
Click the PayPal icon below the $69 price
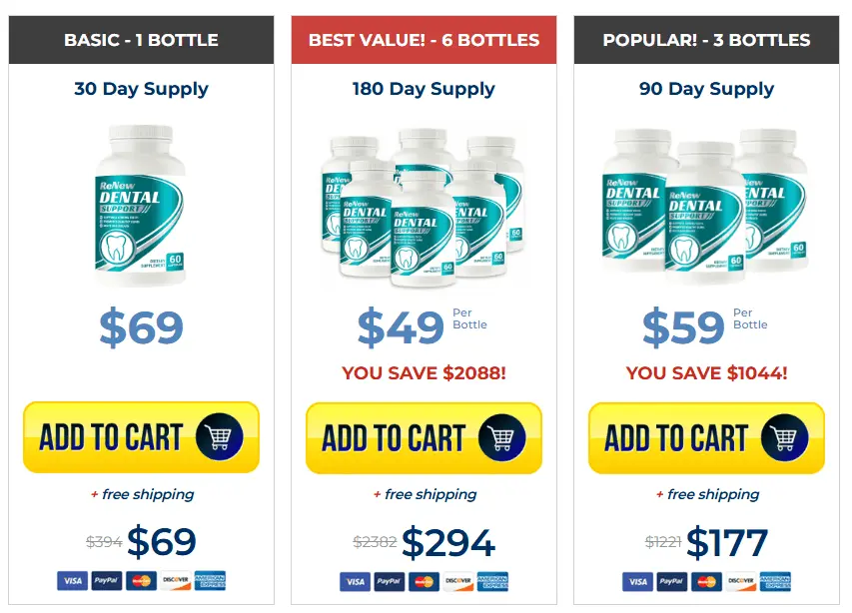105,581
